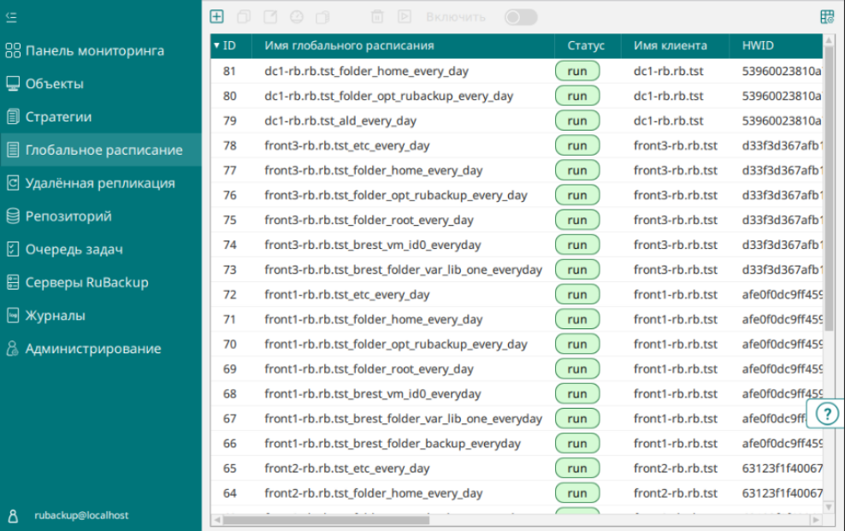
Task: Select row front3-rb.rb.tst_brest_vm_id0_everyday
Action: [x=517, y=245]
